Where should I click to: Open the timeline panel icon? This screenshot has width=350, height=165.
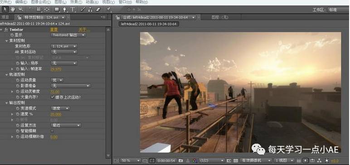click(x=312, y=160)
